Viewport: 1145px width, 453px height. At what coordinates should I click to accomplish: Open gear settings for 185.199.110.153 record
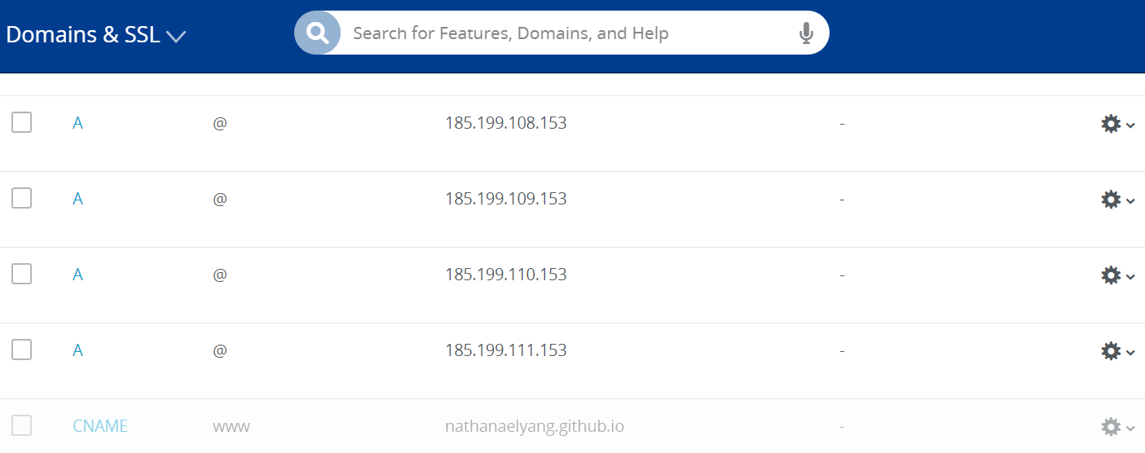click(x=1117, y=275)
